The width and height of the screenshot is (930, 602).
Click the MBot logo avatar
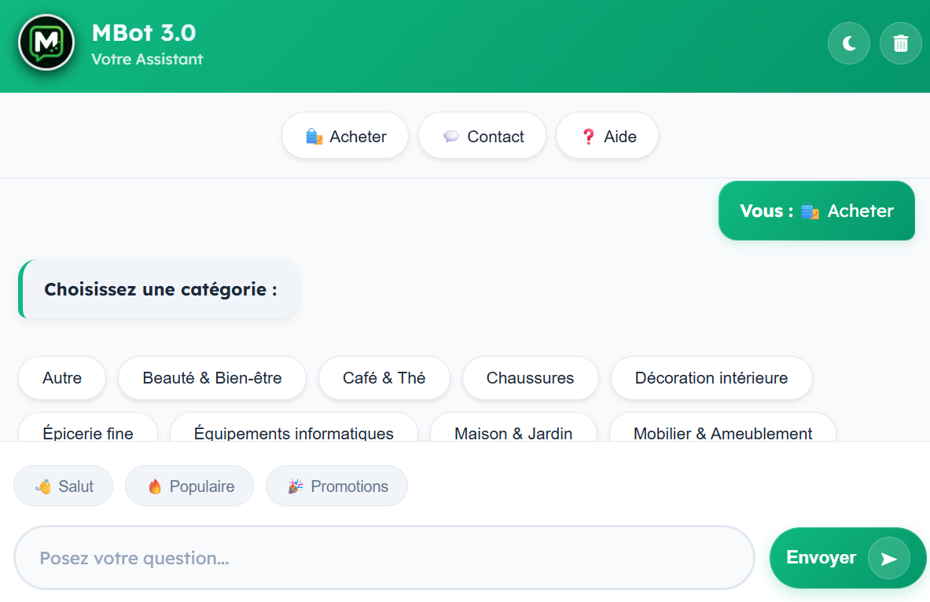[46, 42]
